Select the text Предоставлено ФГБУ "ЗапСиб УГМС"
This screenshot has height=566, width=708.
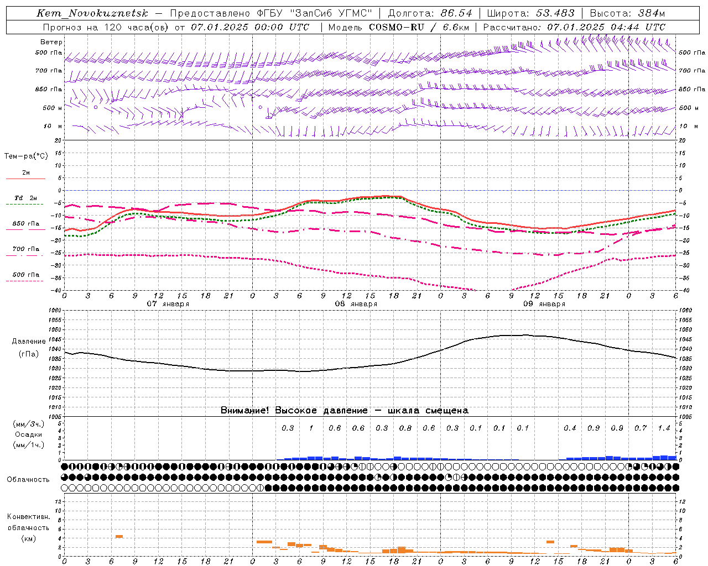pos(270,13)
